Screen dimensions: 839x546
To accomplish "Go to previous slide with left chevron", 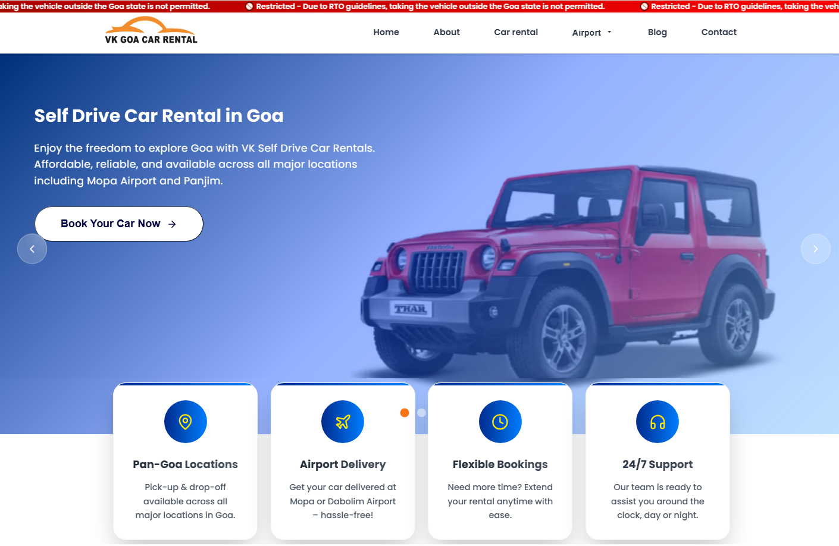I will click(x=32, y=249).
